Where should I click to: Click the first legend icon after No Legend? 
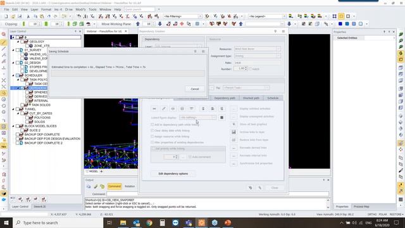coord(291,16)
